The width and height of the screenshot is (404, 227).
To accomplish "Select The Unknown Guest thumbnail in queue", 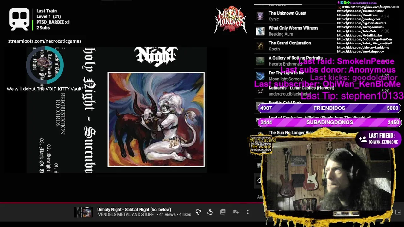I will (260, 16).
